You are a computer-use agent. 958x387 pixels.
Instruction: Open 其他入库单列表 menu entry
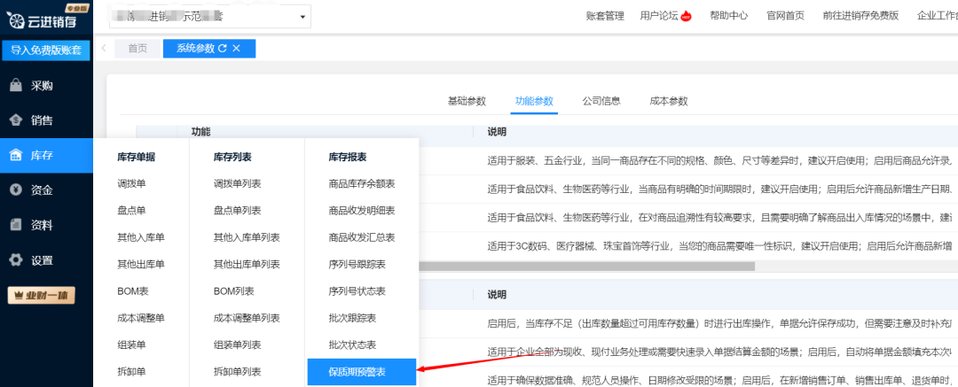click(x=247, y=237)
